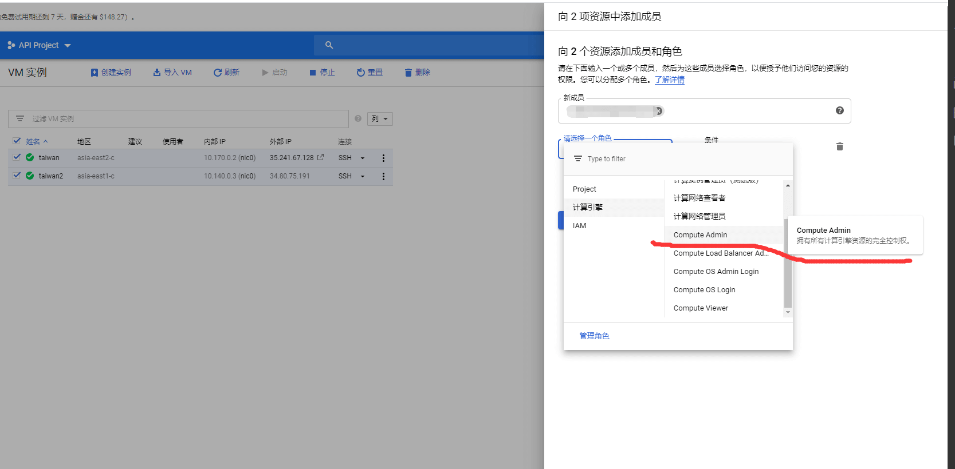The image size is (955, 469).
Task: Uncheck the taiwan2 instance checkbox
Action: pos(17,176)
